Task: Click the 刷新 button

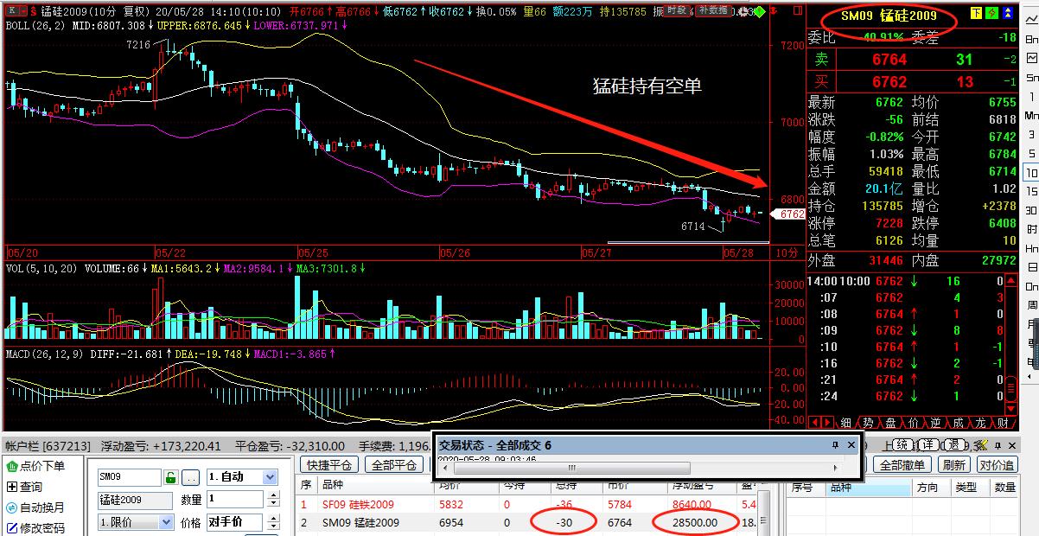Action: point(954,464)
